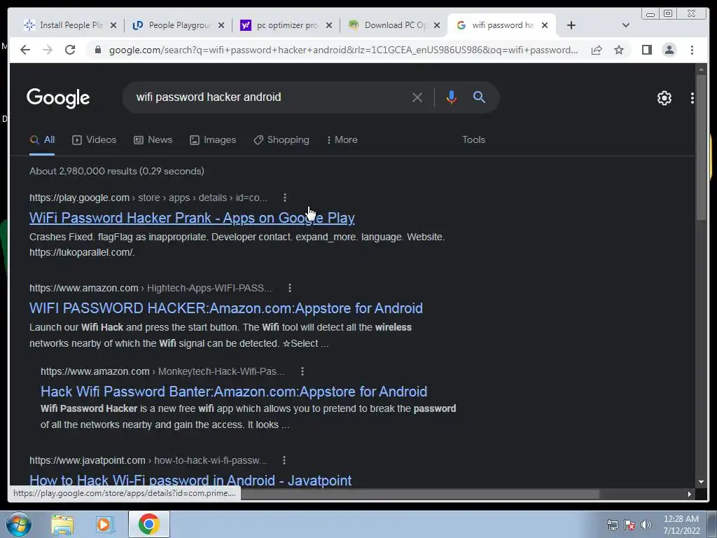Open options dots for Monkeytech Amazon result
The height and width of the screenshot is (538, 717).
pyautogui.click(x=302, y=371)
